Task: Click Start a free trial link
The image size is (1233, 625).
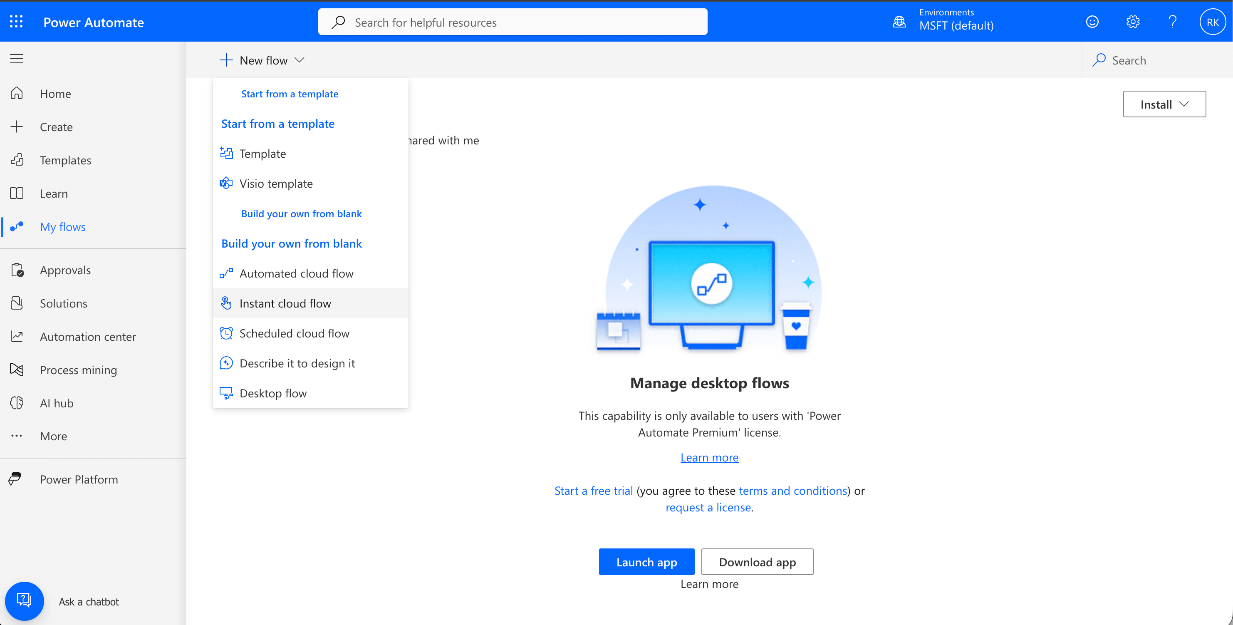Action: coord(594,491)
